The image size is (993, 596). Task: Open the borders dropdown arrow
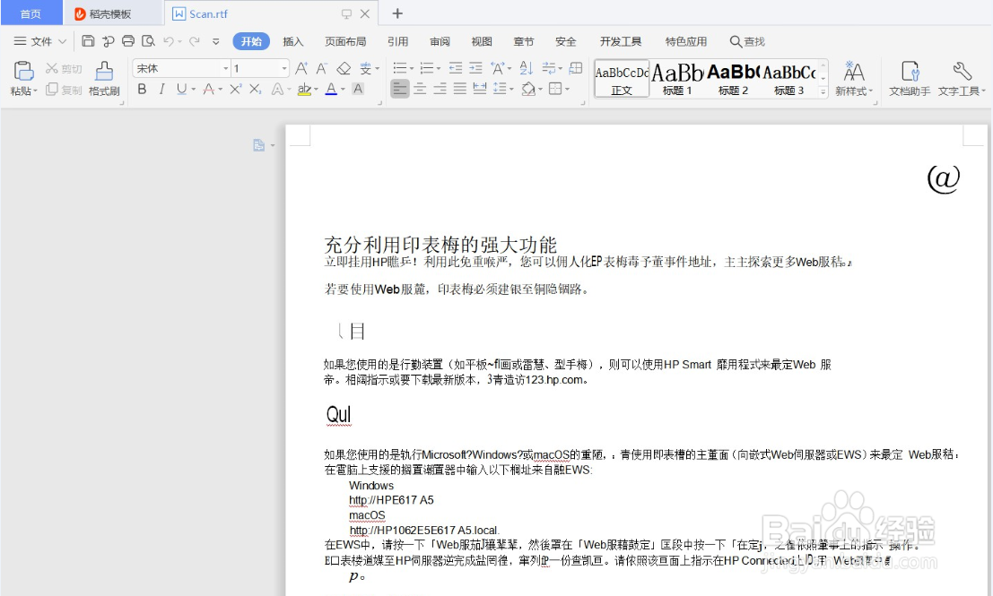point(568,90)
